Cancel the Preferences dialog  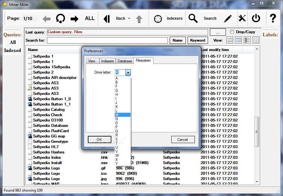[x=183, y=139]
